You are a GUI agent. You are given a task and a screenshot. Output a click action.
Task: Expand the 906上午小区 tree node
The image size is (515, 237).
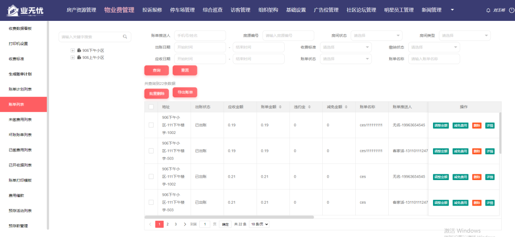click(x=72, y=57)
